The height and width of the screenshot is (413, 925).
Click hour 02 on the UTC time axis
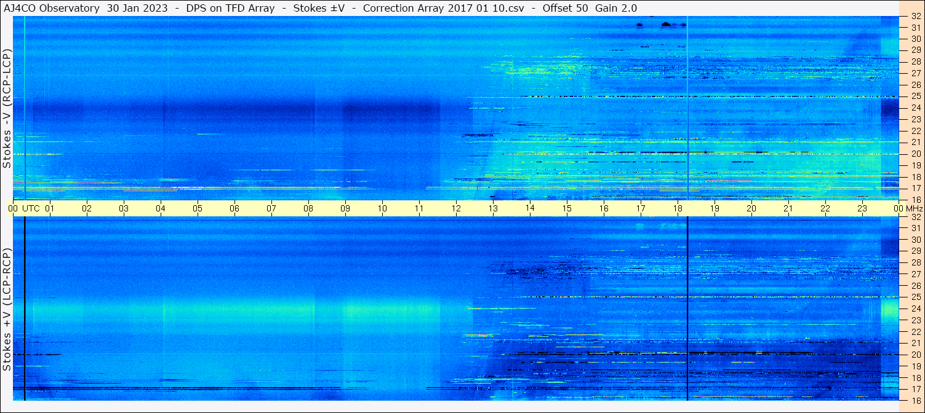[87, 208]
